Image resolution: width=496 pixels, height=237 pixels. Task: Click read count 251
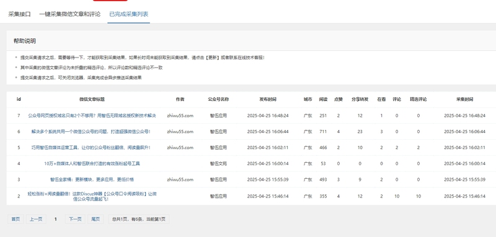coord(323,116)
